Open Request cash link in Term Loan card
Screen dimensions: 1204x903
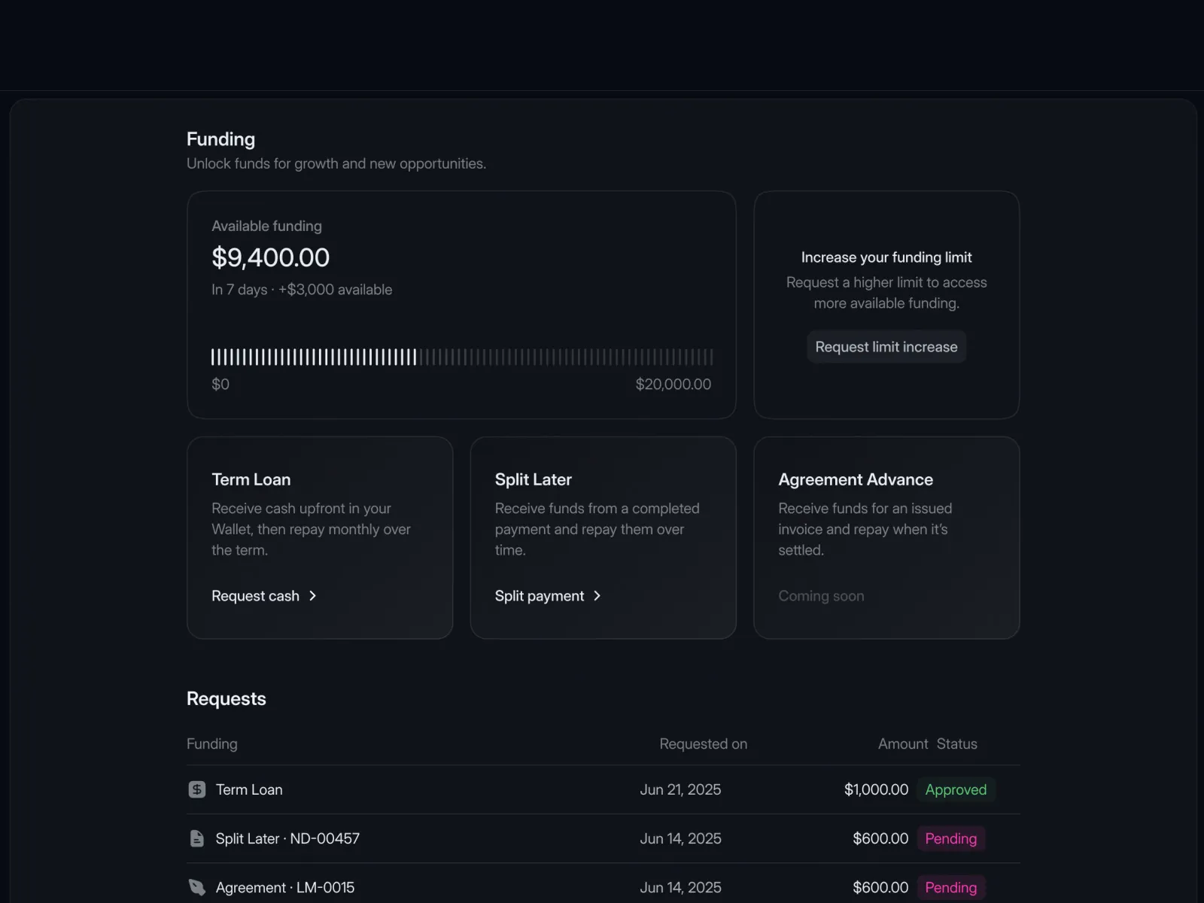(x=264, y=596)
